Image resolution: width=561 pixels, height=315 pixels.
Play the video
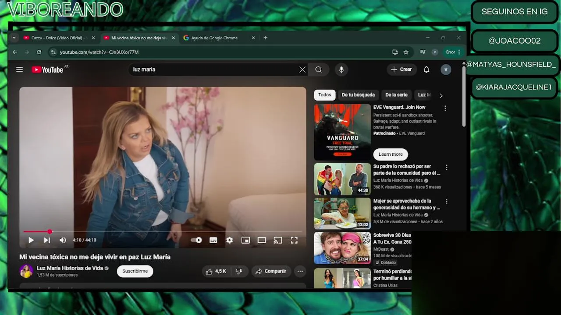(31, 240)
